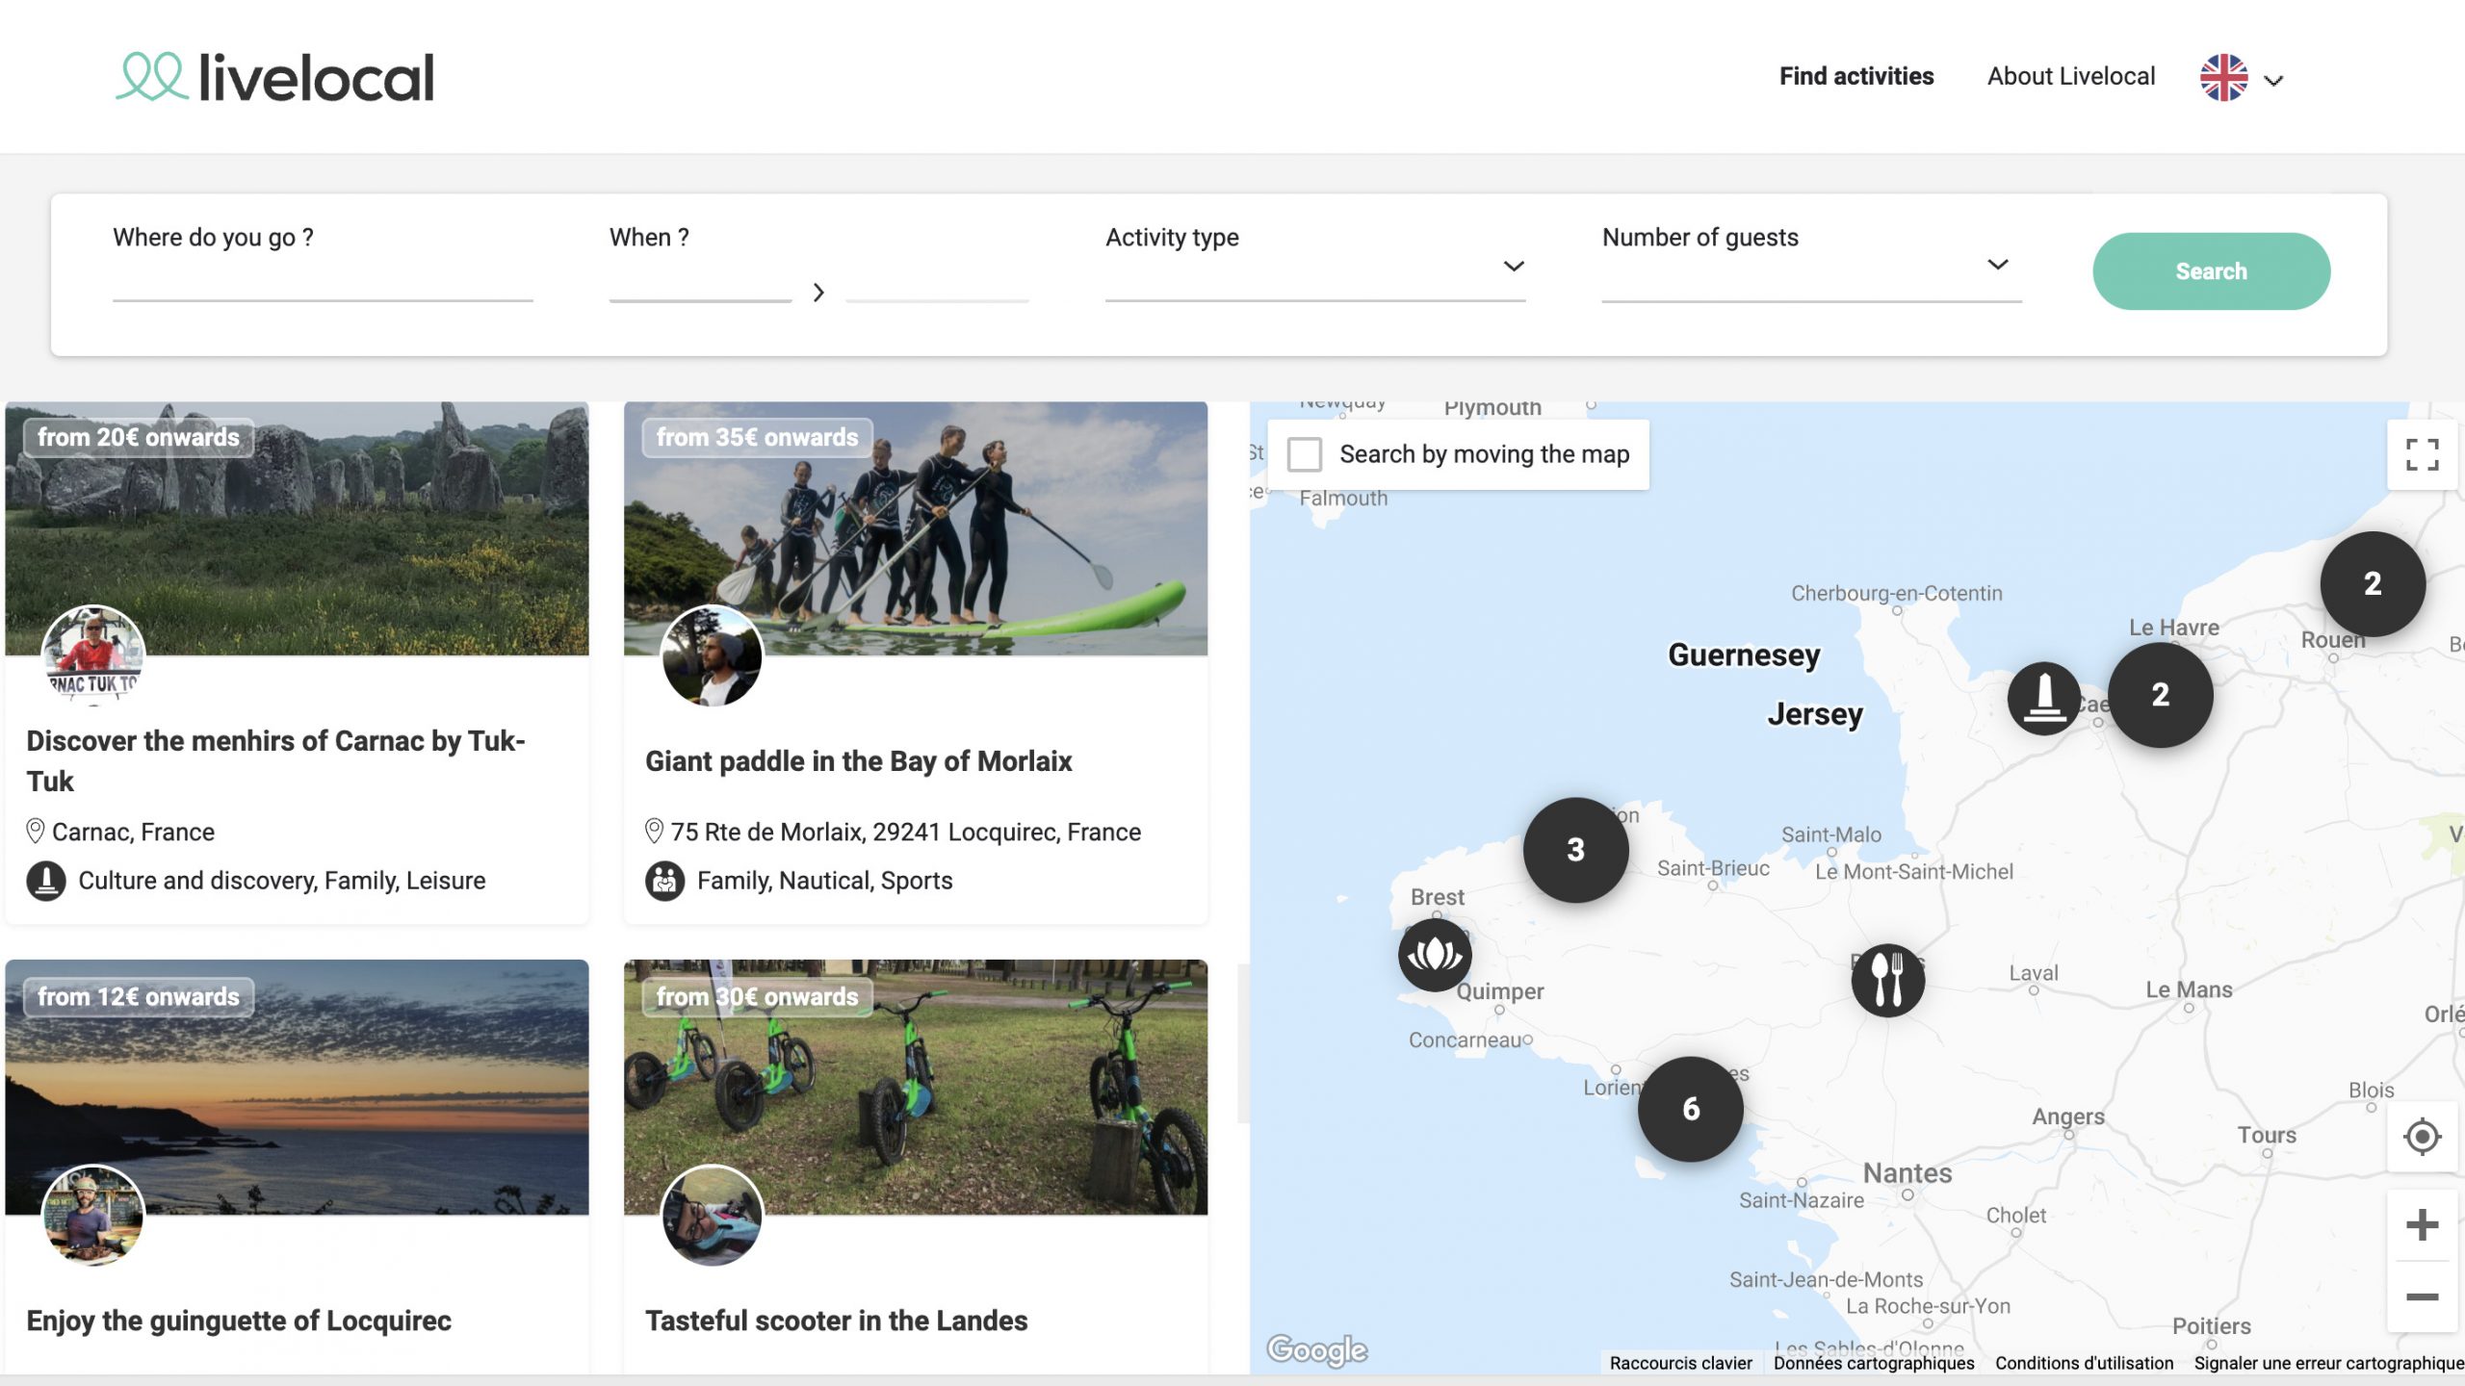Screen dimensions: 2465x1386
Task: Open Giant paddle in the Bay of Morlaix listing
Action: click(858, 760)
